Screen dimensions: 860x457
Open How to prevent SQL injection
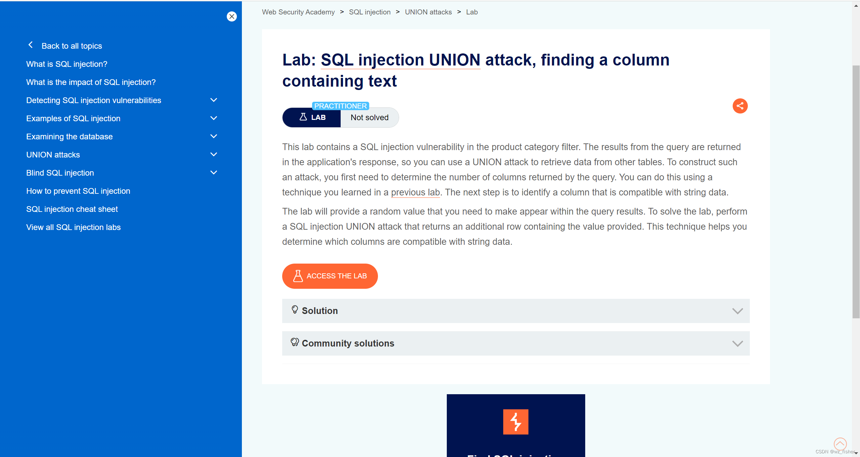(78, 191)
